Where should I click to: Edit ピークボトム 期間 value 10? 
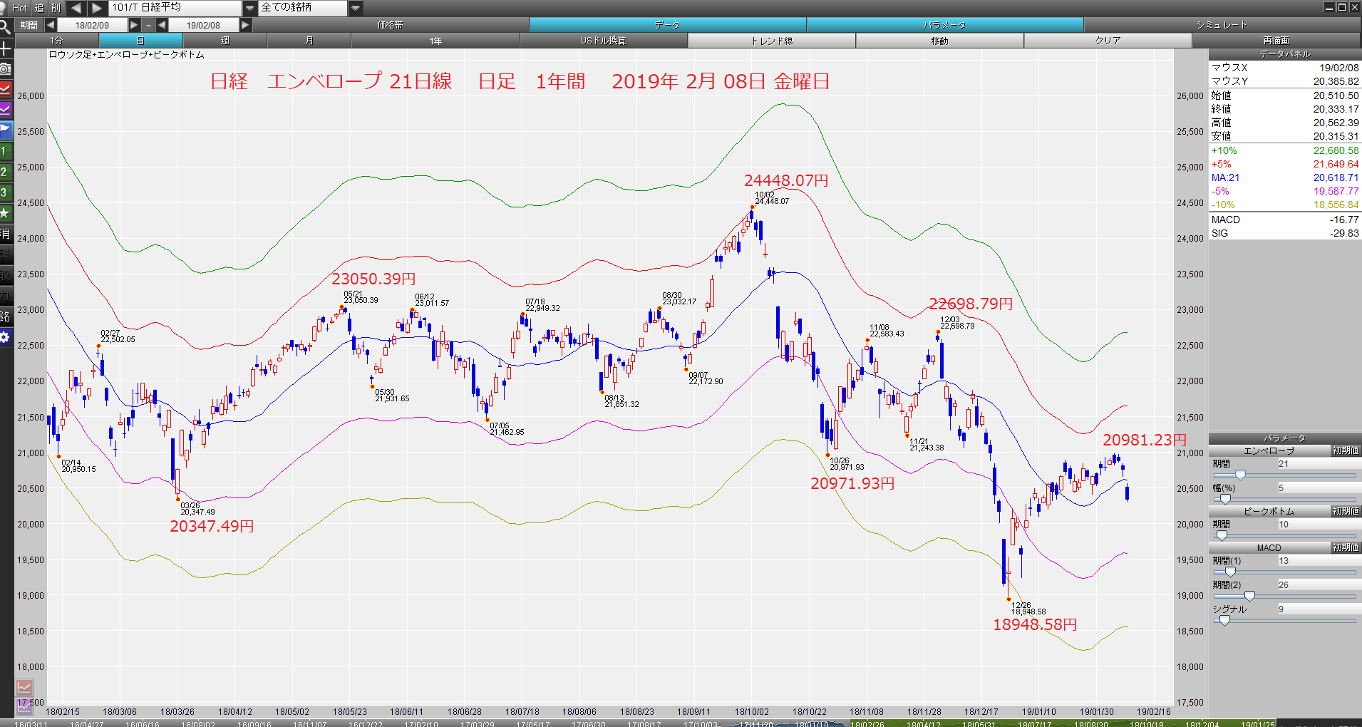(x=1319, y=525)
